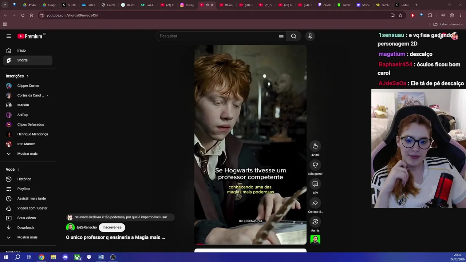Open the bookmarks bar apps grid icon
The height and width of the screenshot is (262, 466).
click(x=5, y=24)
